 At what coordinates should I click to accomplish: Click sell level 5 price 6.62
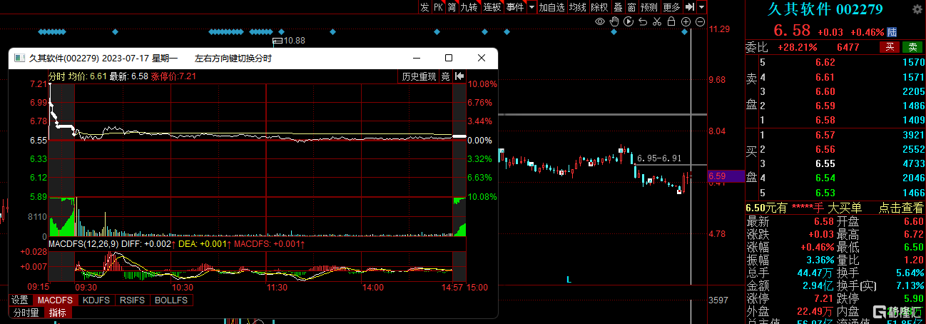pyautogui.click(x=825, y=62)
